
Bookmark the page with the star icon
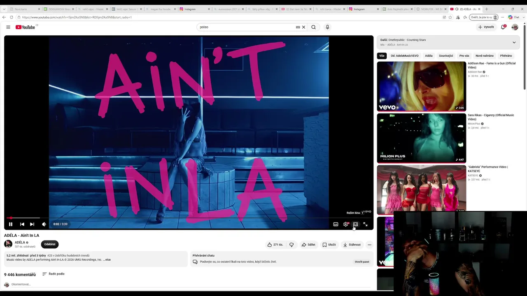450,17
